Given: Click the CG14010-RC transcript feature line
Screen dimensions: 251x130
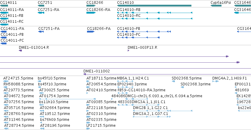Looking at the screenshot, I should (155, 19).
